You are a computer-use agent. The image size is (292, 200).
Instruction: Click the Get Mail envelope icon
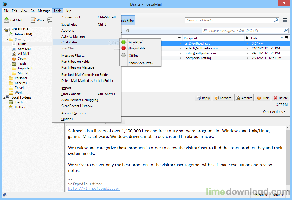pyautogui.click(x=6, y=20)
